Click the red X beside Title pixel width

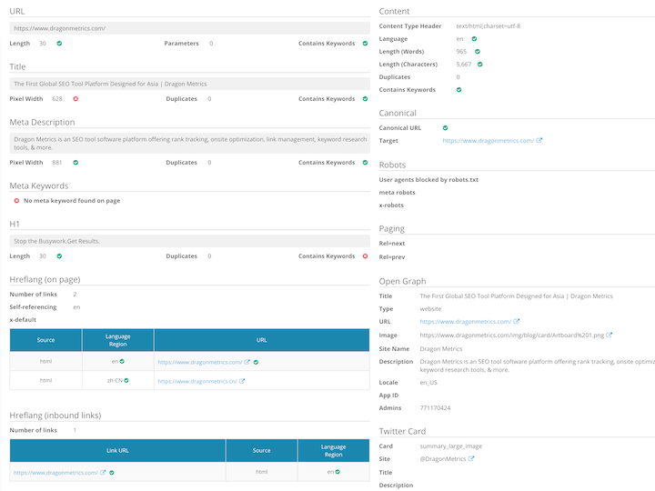tap(76, 99)
